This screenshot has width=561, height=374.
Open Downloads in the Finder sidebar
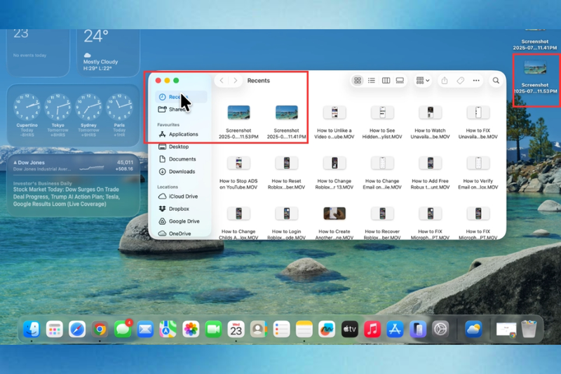[181, 171]
